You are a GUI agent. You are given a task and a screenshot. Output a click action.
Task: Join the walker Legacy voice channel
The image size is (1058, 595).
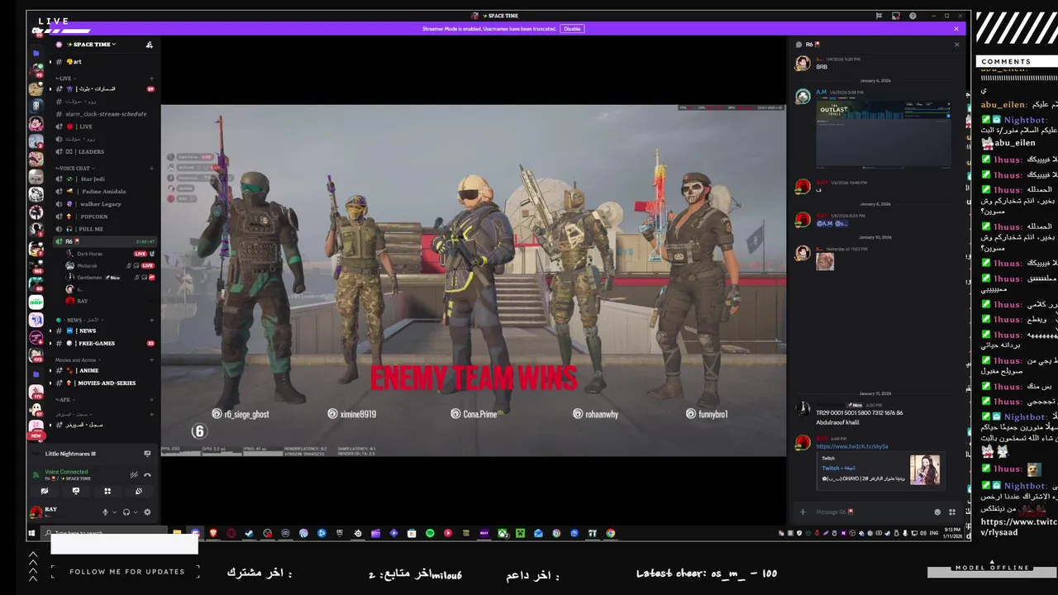(103, 204)
